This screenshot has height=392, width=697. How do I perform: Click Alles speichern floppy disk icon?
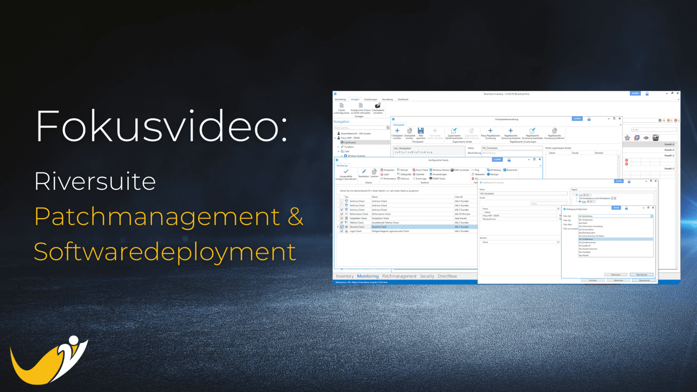coord(421,131)
